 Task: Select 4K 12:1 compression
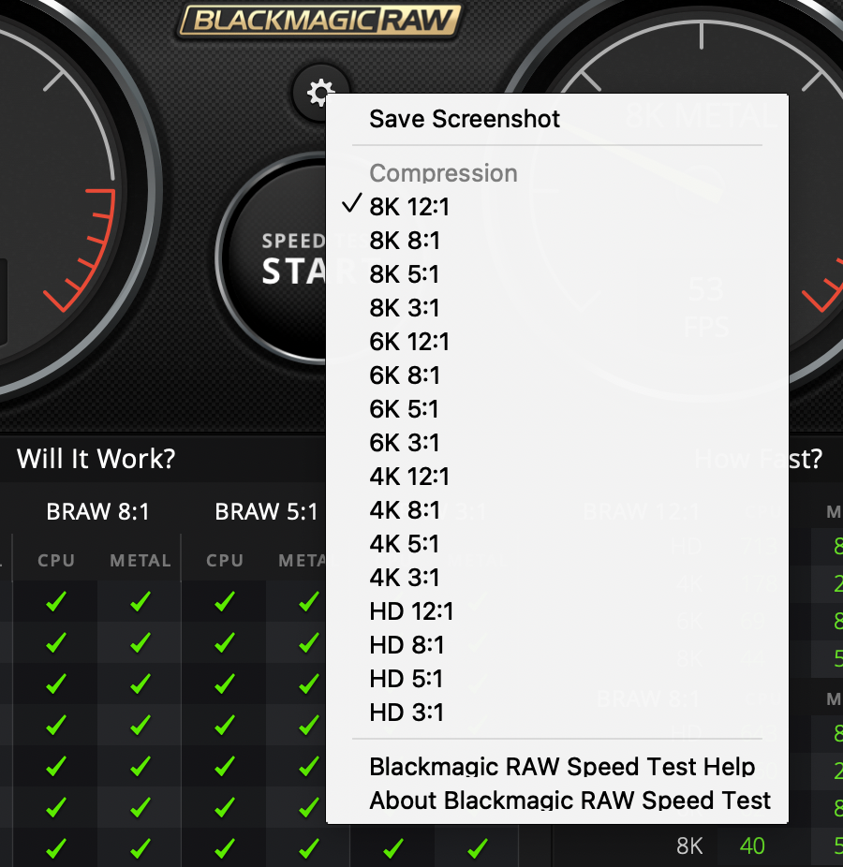[x=557, y=477]
